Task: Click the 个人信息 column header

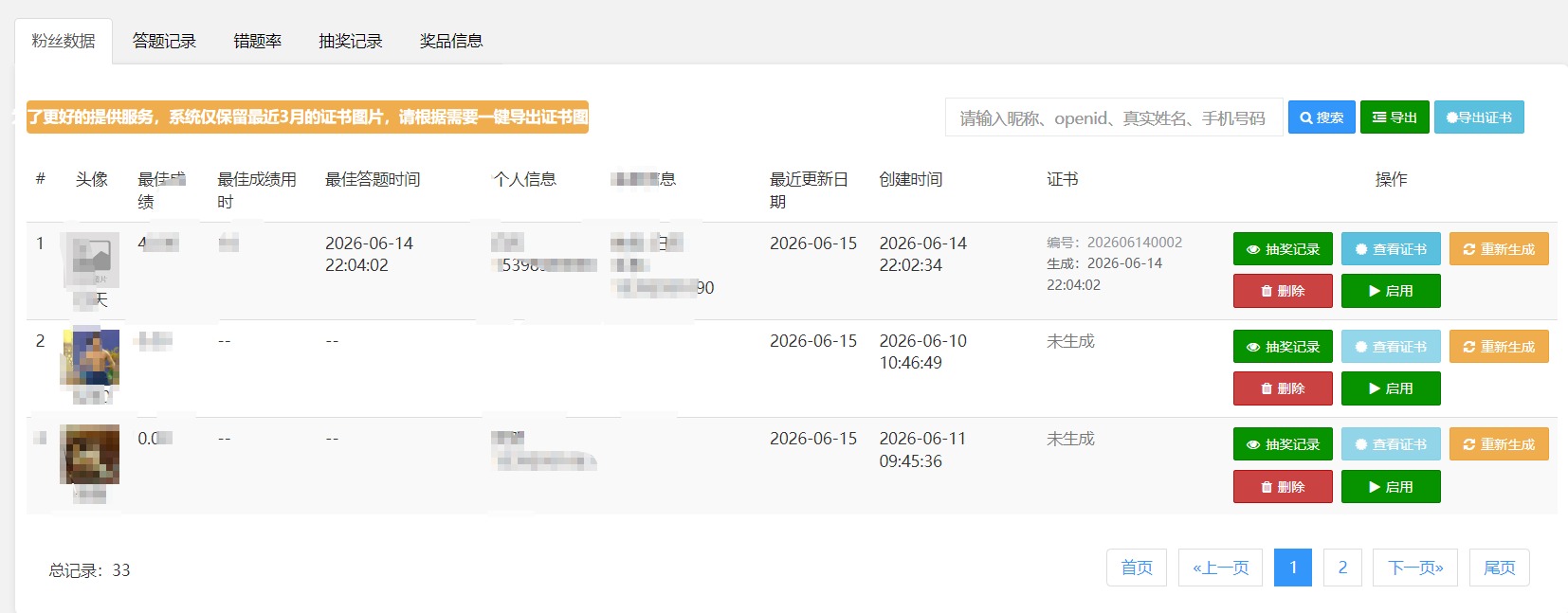Action: [525, 179]
